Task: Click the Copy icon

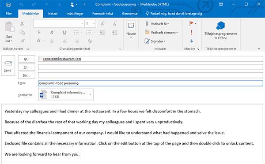Action: tap(22, 32)
